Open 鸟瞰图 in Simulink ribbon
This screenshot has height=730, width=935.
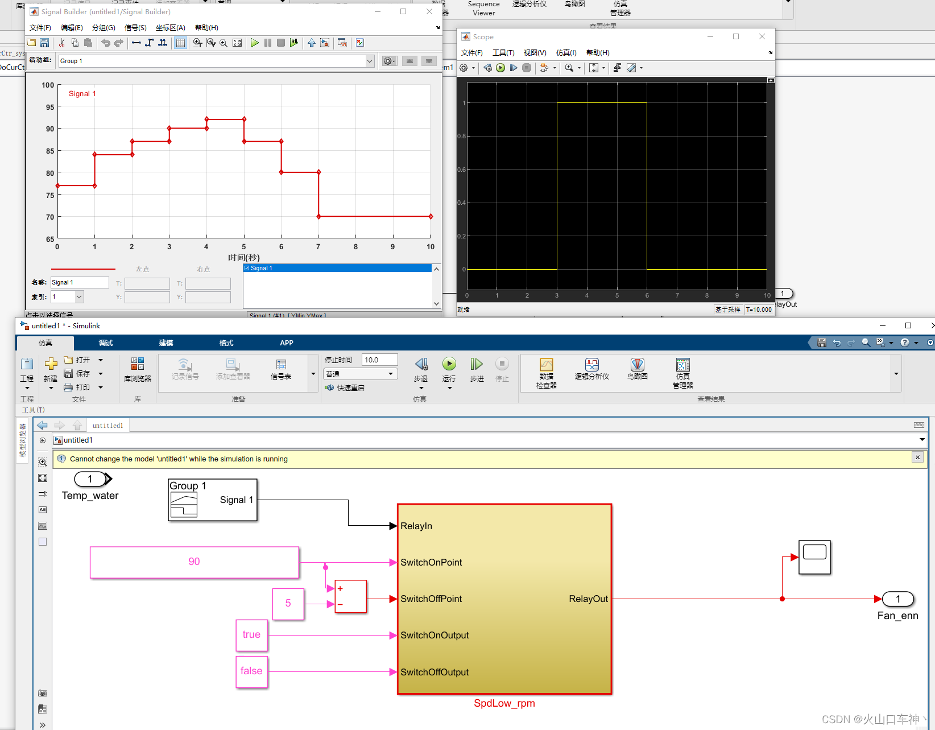tap(638, 369)
